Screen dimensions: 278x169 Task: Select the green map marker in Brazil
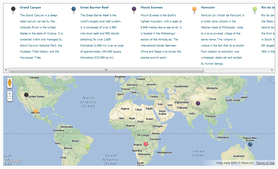tap(88, 148)
